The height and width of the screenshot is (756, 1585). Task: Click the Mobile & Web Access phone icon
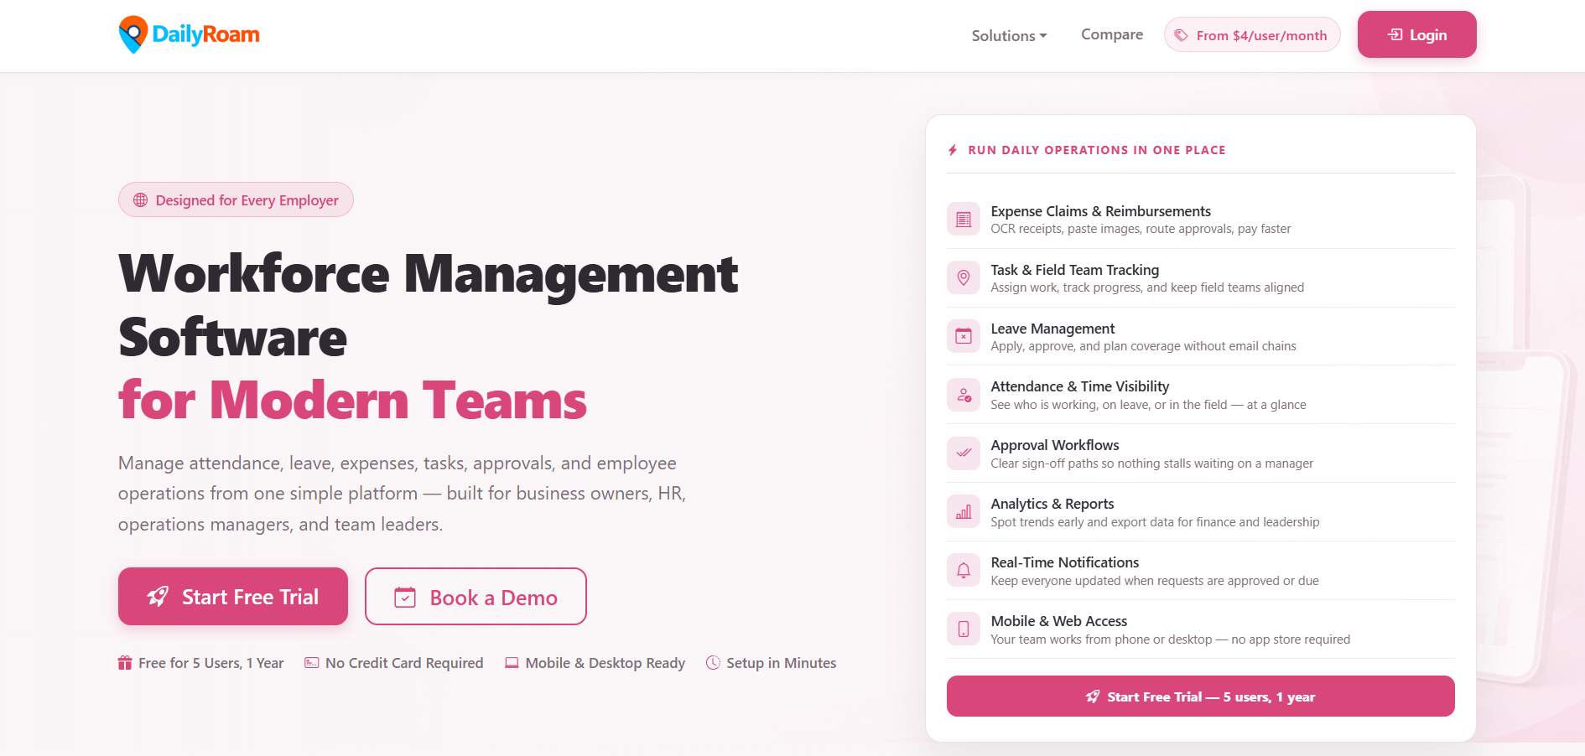(x=964, y=629)
